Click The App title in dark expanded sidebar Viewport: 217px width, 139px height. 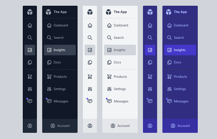(x=60, y=12)
